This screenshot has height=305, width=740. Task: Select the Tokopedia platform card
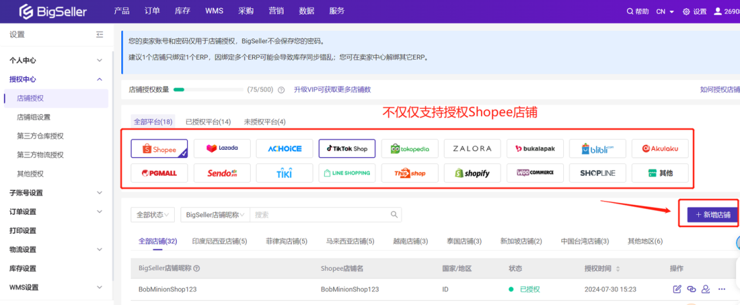tap(410, 148)
